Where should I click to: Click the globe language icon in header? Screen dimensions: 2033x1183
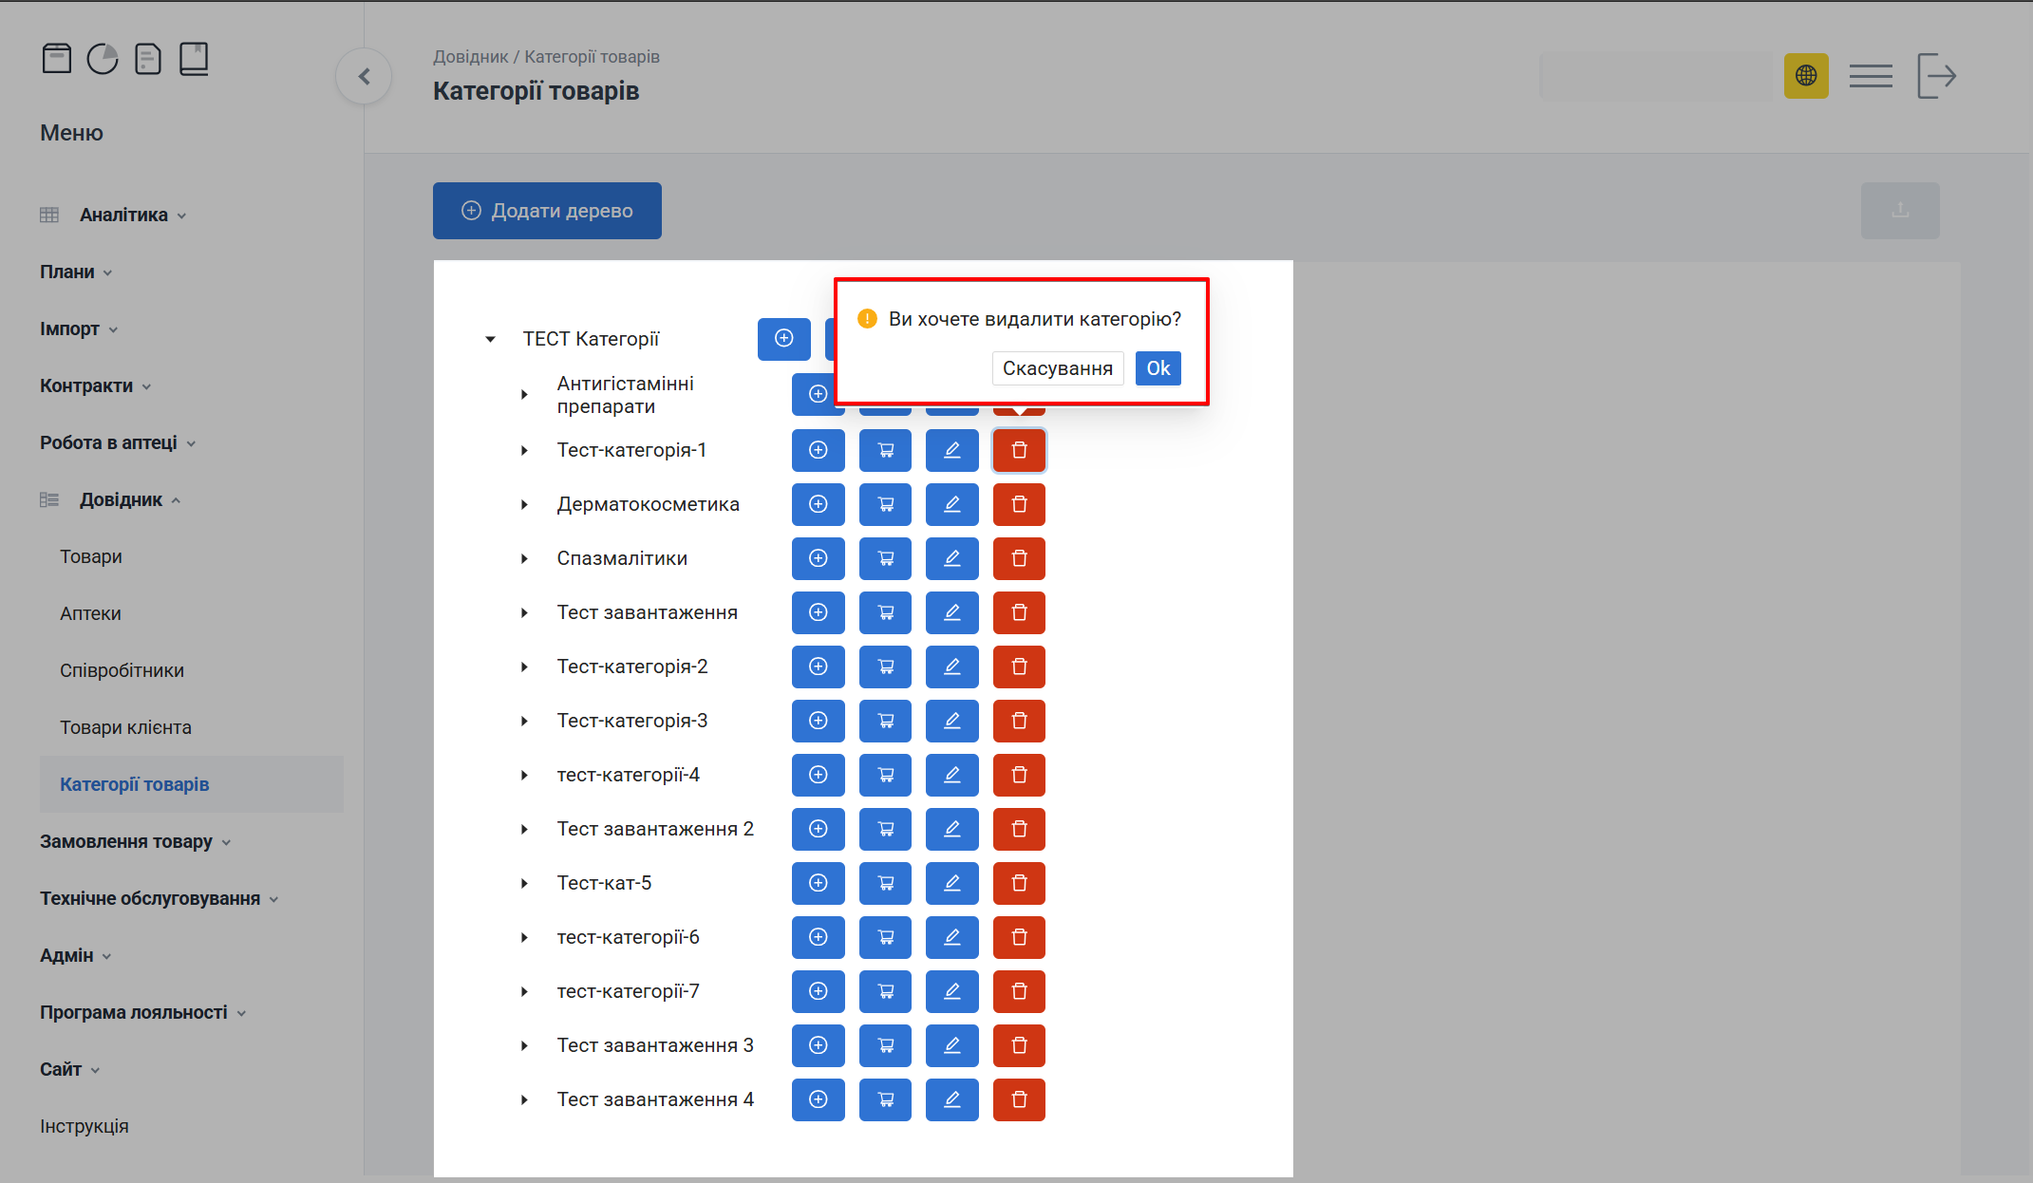coord(1805,76)
